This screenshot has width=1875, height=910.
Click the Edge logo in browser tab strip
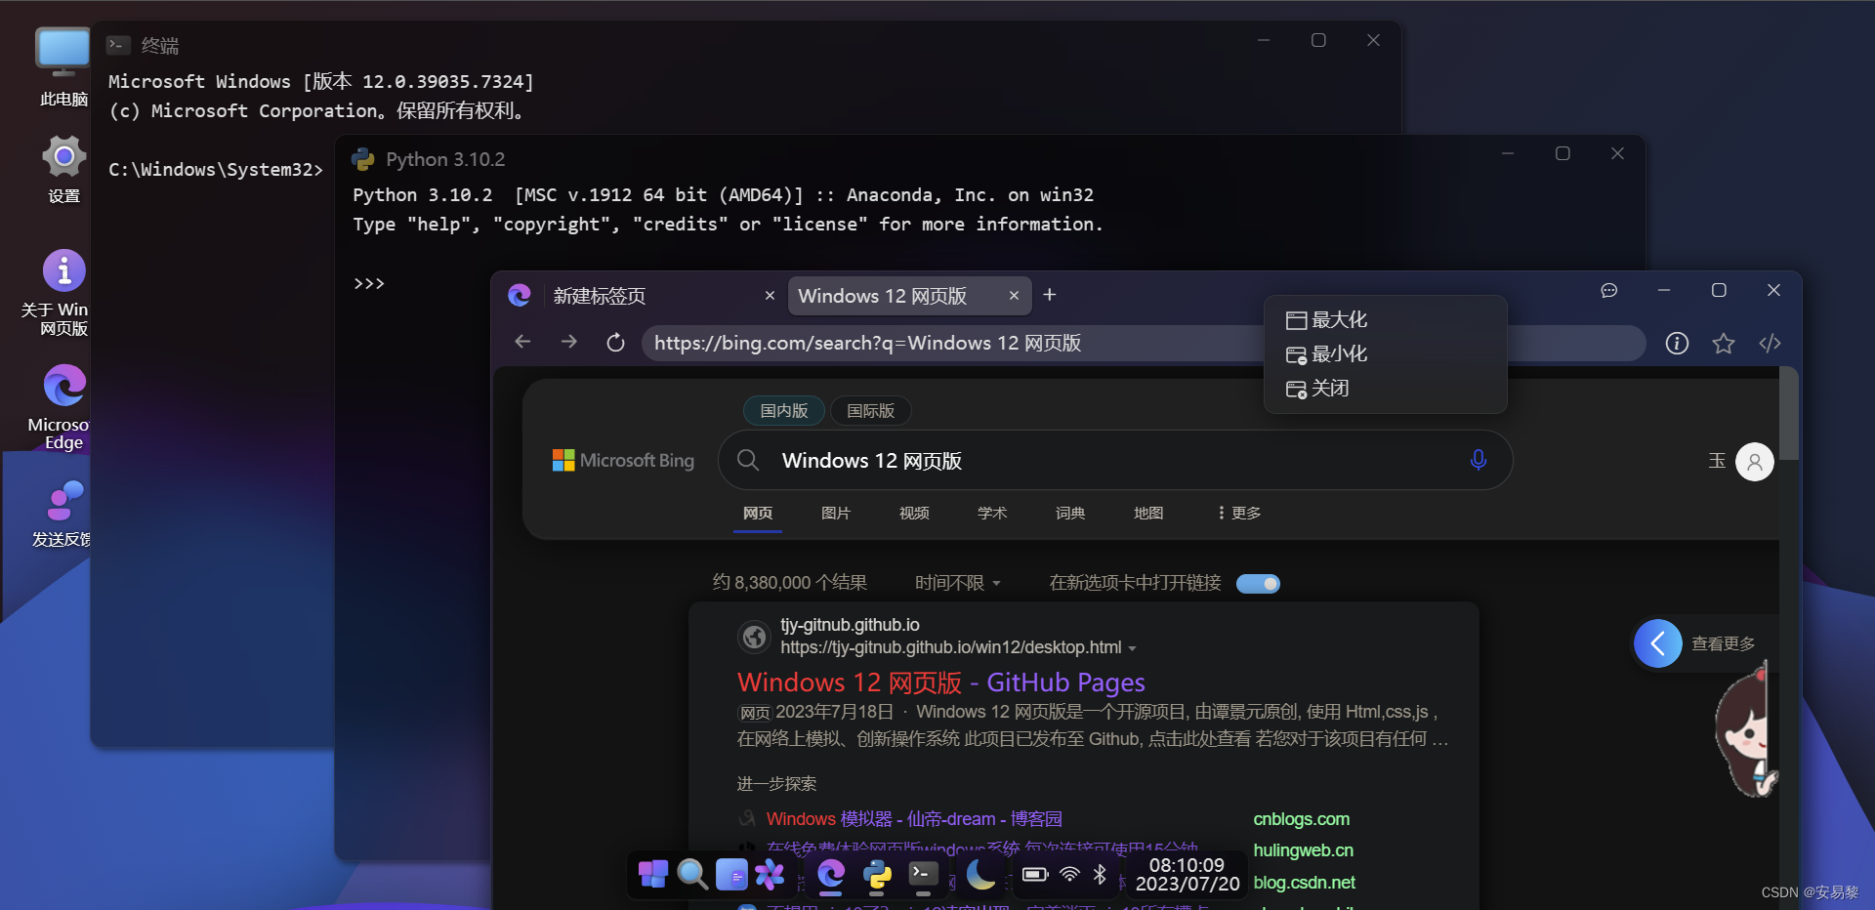pyautogui.click(x=520, y=295)
